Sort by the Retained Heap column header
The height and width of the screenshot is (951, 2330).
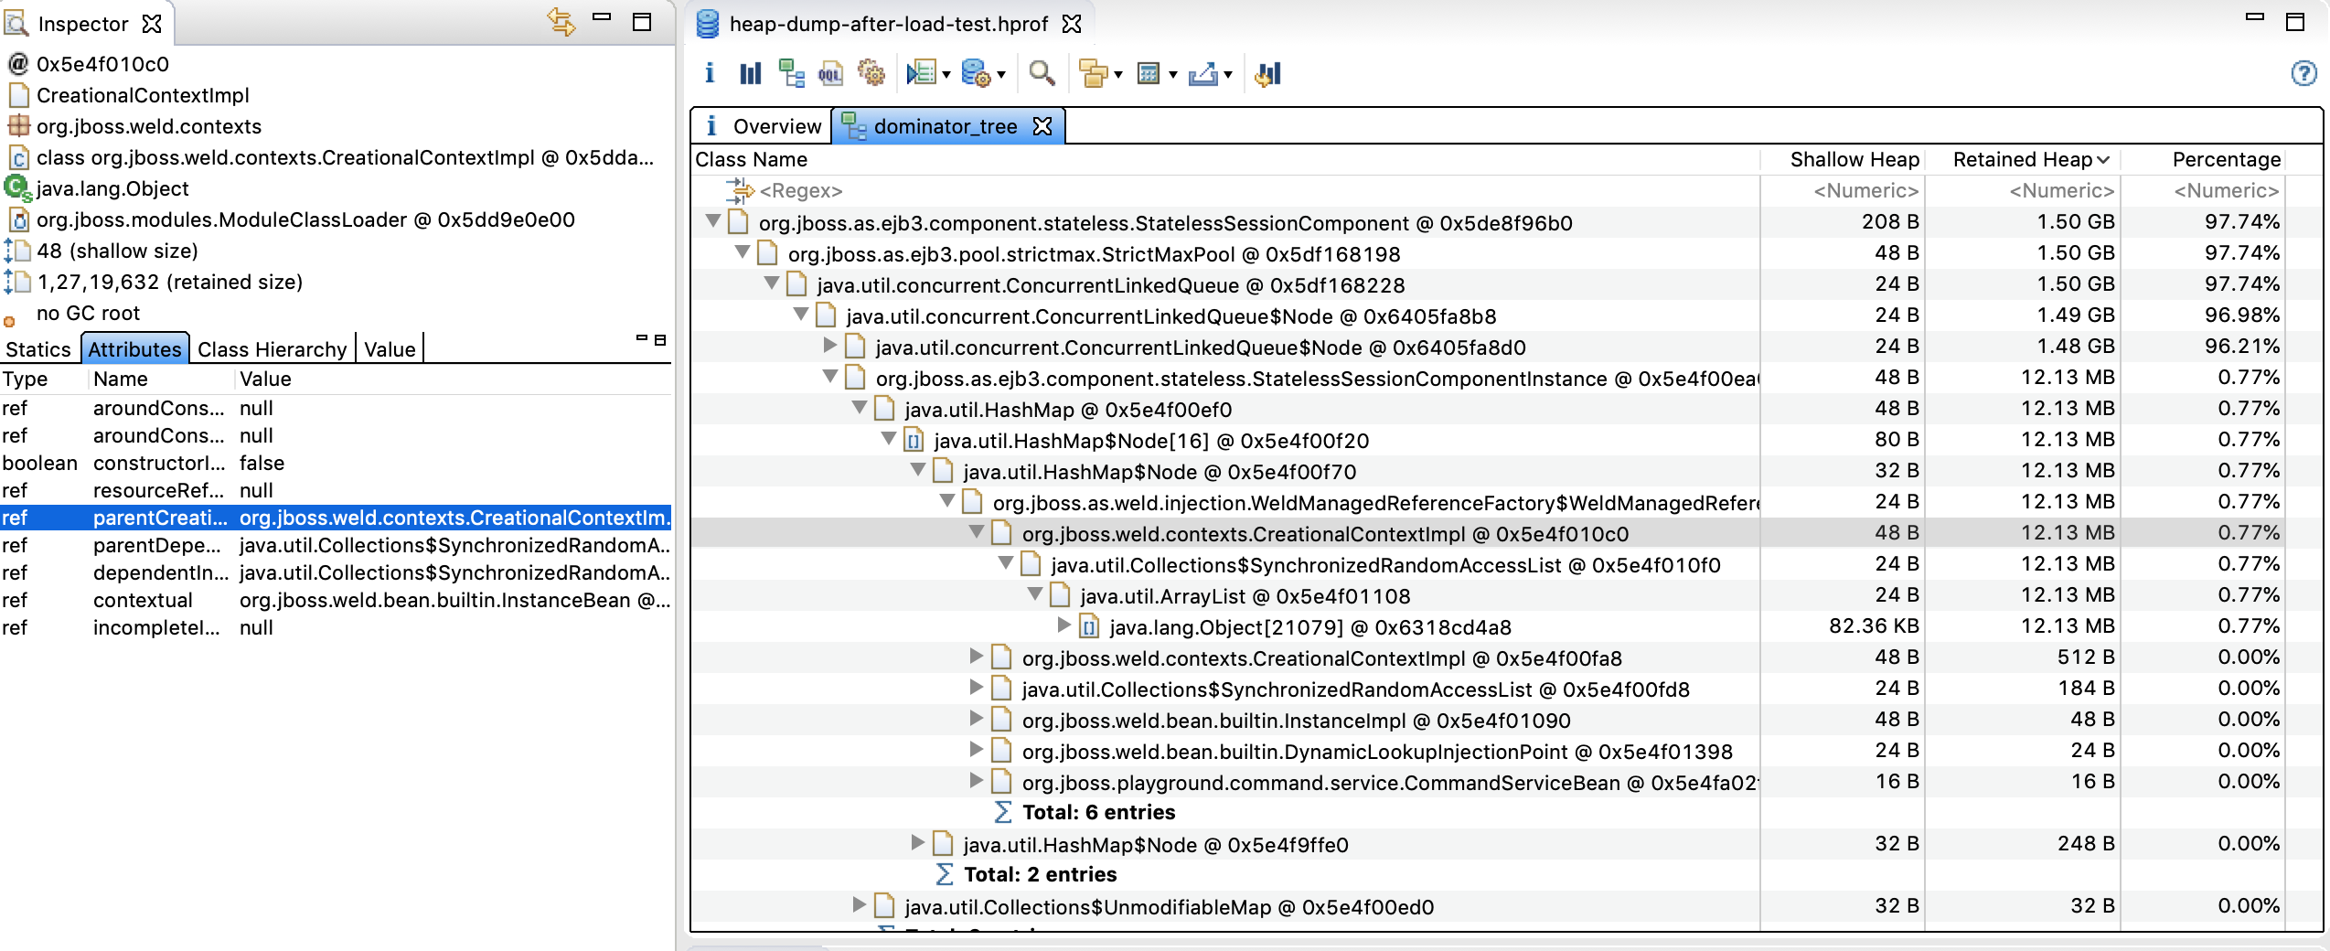2022,159
